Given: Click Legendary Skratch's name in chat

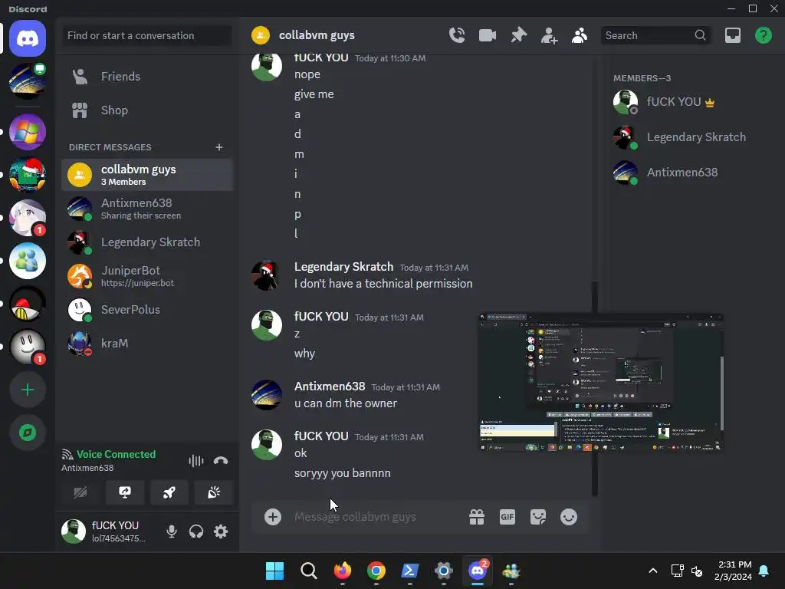Looking at the screenshot, I should coord(344,267).
